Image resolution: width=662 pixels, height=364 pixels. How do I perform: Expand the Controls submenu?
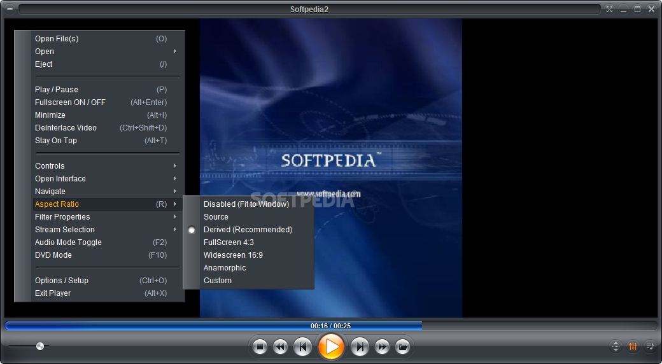click(x=108, y=166)
